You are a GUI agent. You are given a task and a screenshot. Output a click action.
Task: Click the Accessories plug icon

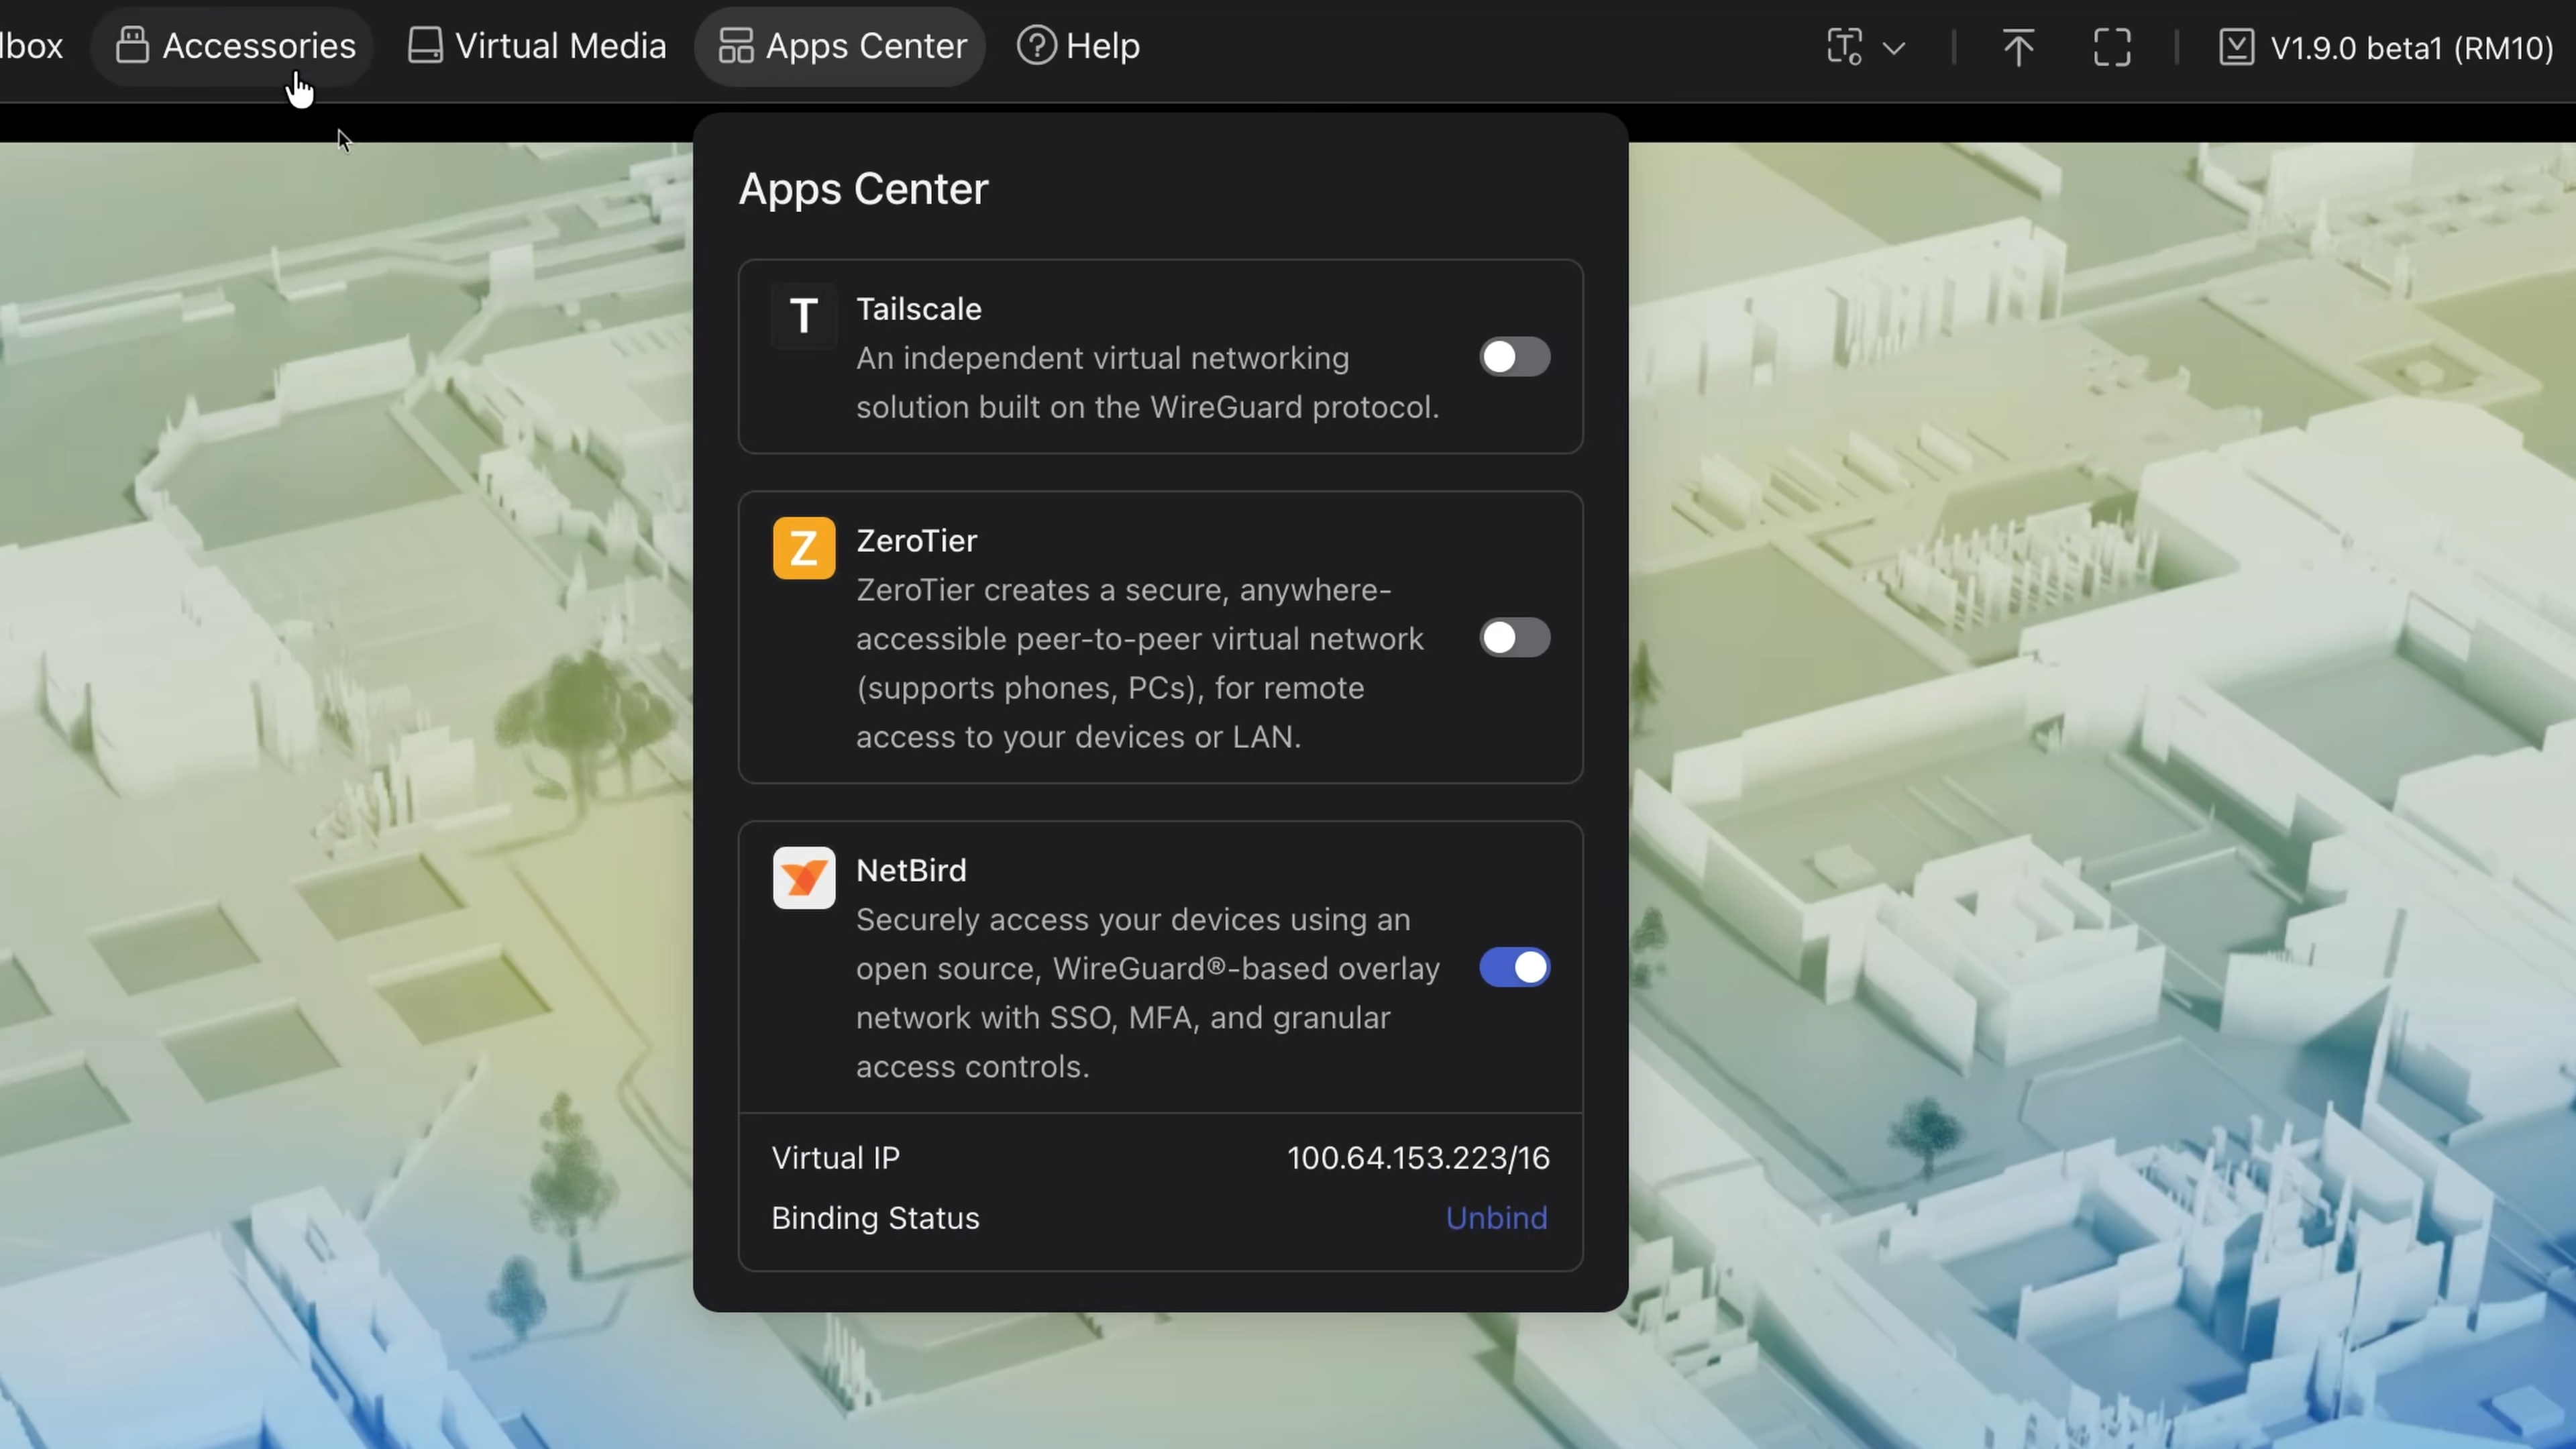tap(132, 45)
